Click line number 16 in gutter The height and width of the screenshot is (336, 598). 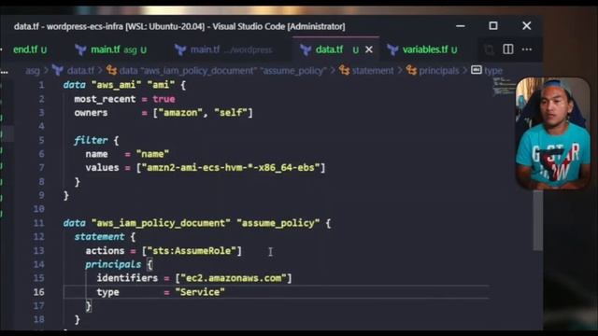pos(39,292)
